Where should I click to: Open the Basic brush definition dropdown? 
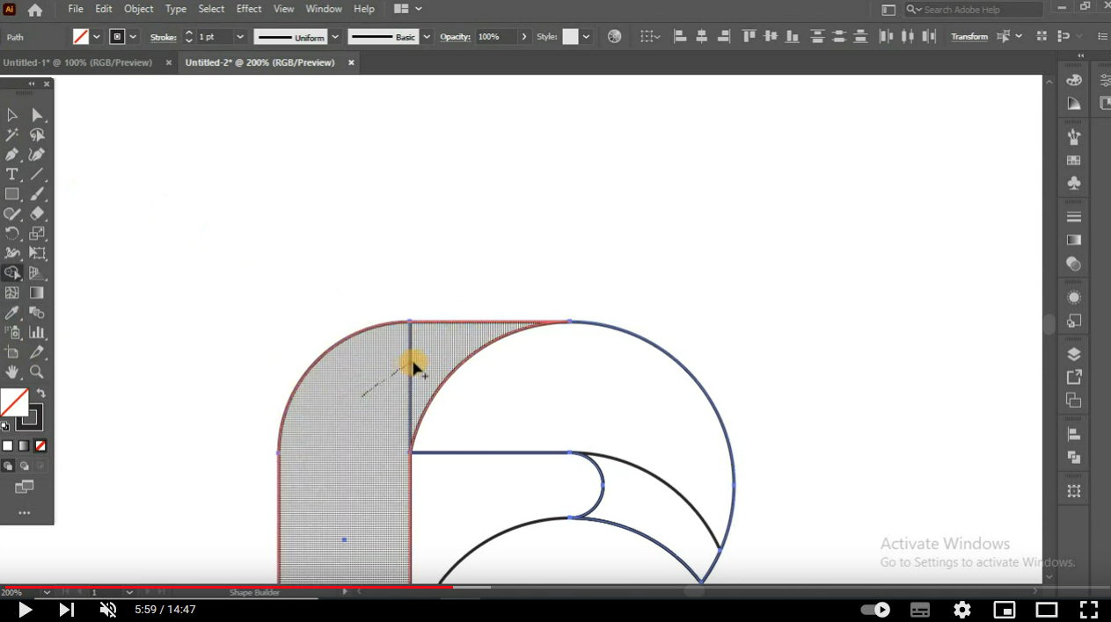(x=426, y=37)
